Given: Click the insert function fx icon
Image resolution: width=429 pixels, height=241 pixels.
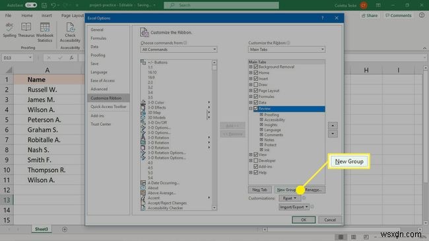Looking at the screenshot, I should click(71, 58).
